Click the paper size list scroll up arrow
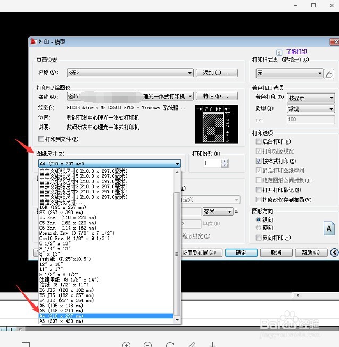Viewport: 339px width, 347px height. click(x=177, y=172)
